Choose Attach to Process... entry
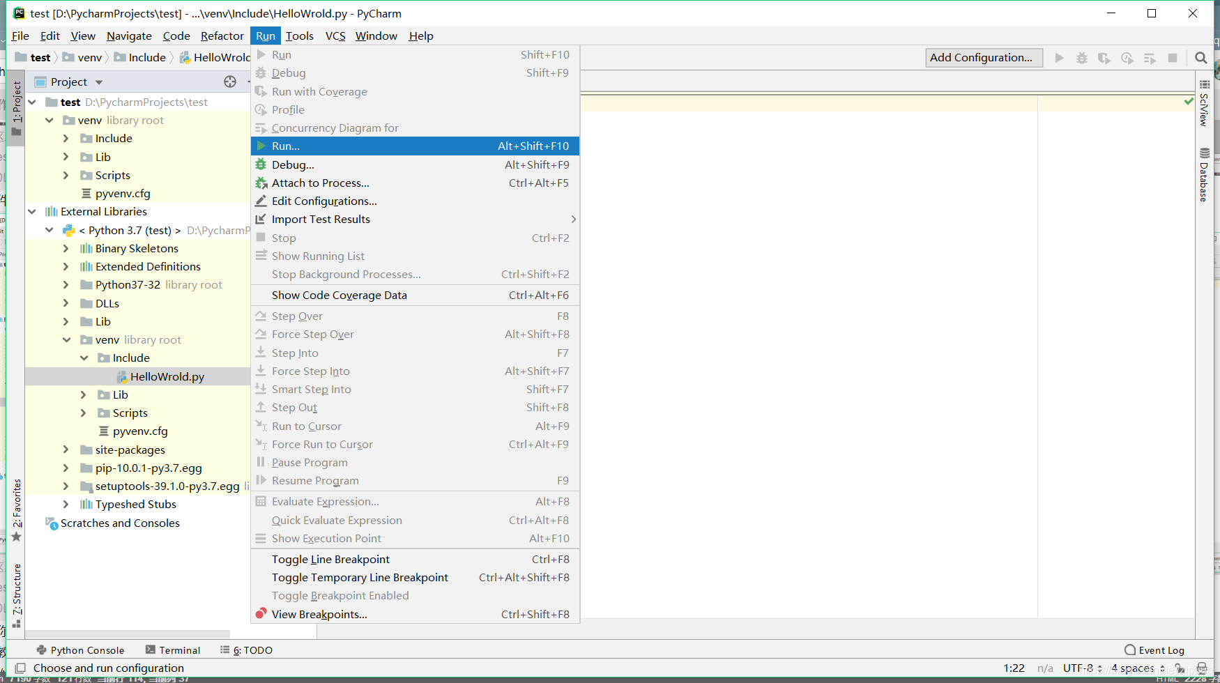The width and height of the screenshot is (1220, 683). tap(415, 183)
